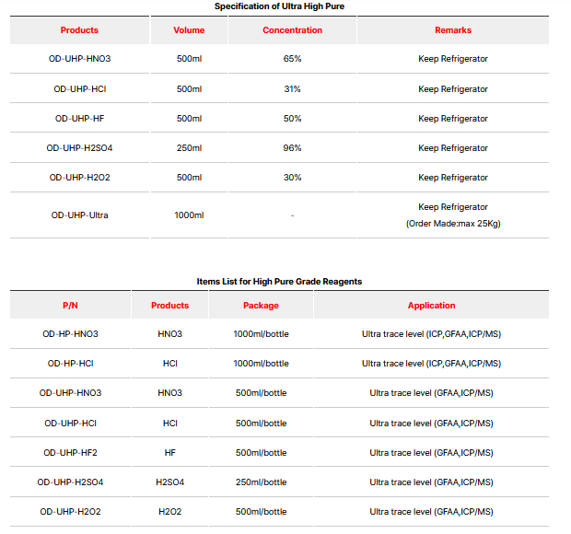Select the Application column header
Viewport: 571px width, 534px height.
pyautogui.click(x=431, y=306)
